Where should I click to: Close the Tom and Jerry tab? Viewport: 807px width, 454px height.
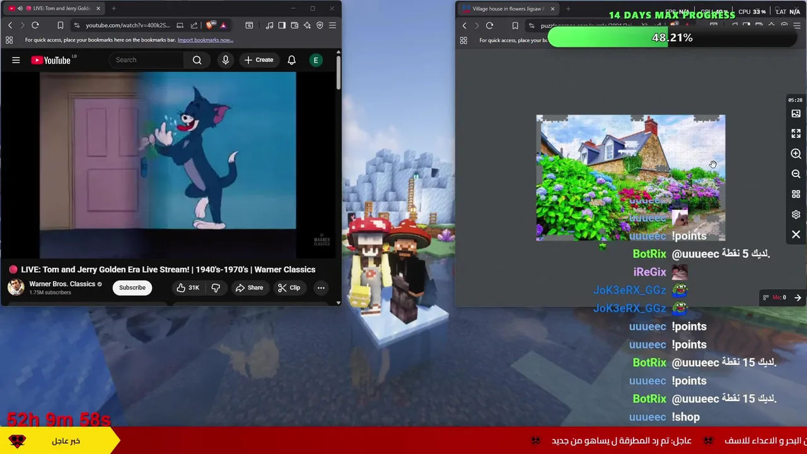(x=98, y=8)
